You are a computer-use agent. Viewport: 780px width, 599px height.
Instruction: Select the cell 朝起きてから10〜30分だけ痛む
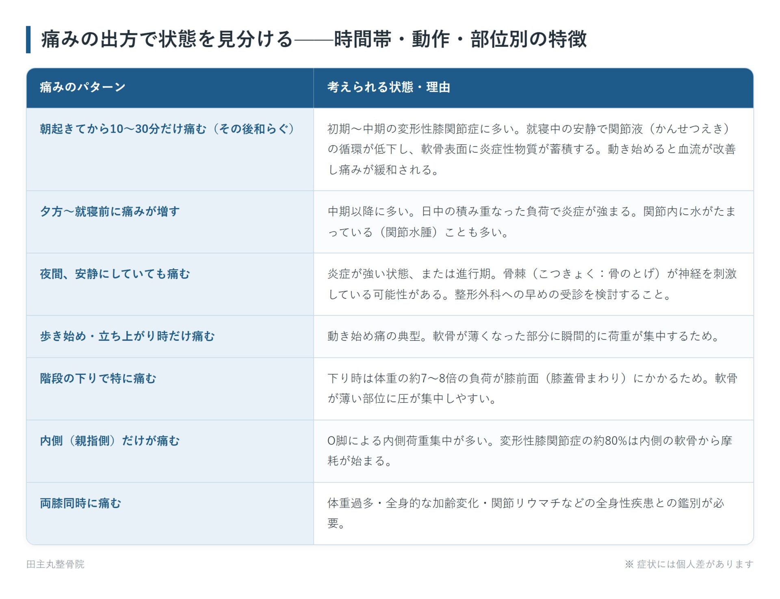(x=170, y=149)
